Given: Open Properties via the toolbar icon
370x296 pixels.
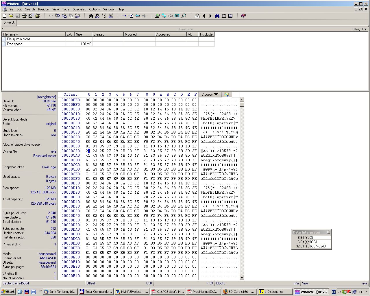Looking at the screenshot, I should [x=31, y=16].
